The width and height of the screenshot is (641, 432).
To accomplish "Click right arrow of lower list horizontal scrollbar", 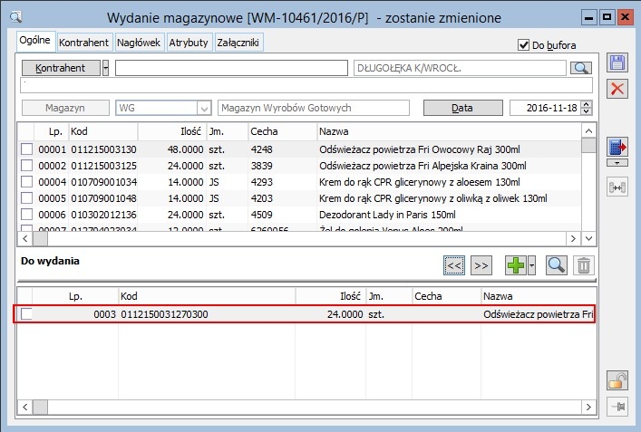I will point(588,407).
